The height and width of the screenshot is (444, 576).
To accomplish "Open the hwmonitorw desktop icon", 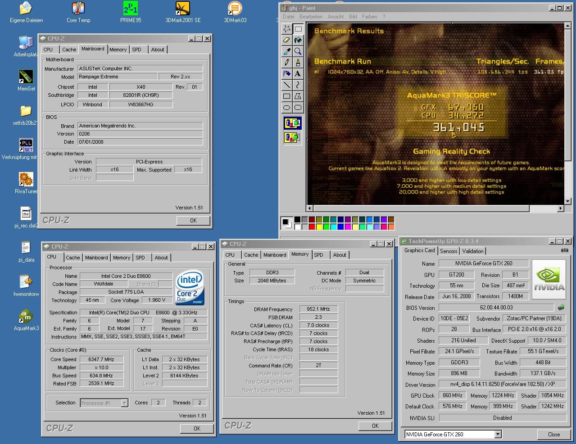I will pyautogui.click(x=26, y=285).
